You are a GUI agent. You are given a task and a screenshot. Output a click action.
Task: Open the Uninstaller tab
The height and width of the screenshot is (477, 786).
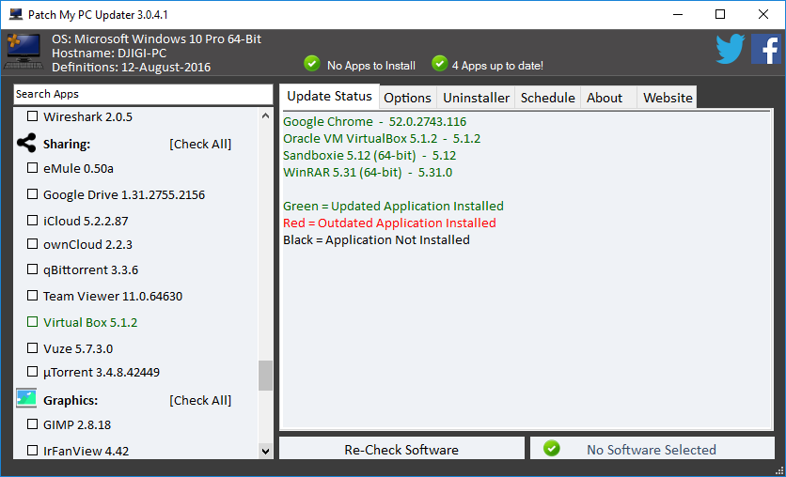pos(477,98)
